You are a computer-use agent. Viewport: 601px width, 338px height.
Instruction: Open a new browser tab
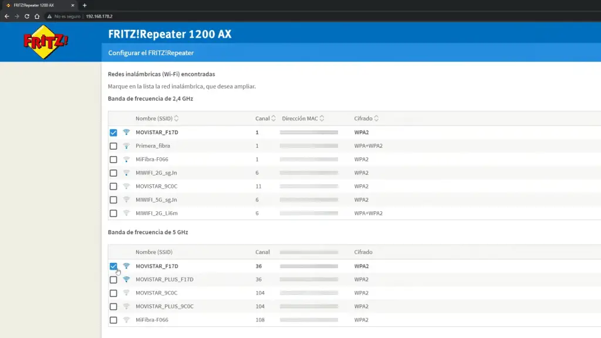pos(85,5)
